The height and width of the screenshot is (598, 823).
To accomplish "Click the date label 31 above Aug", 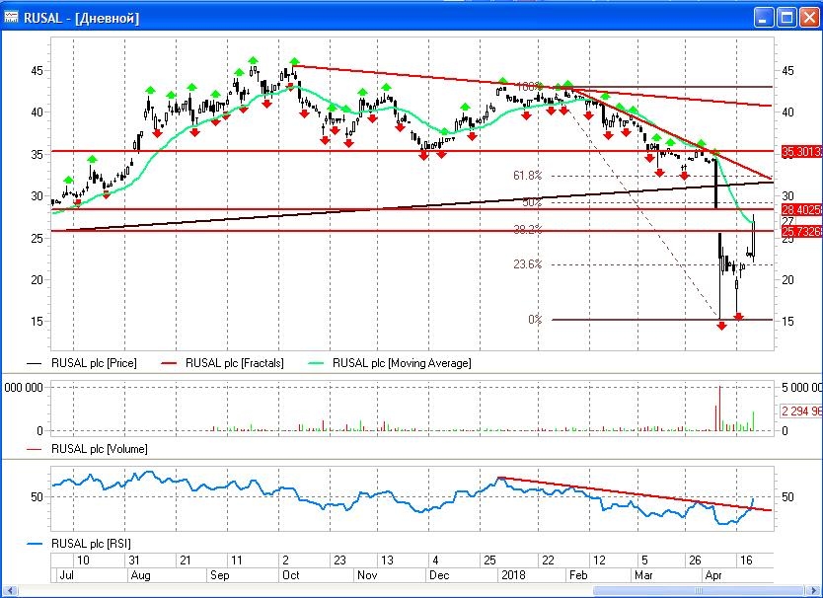I will [x=134, y=561].
